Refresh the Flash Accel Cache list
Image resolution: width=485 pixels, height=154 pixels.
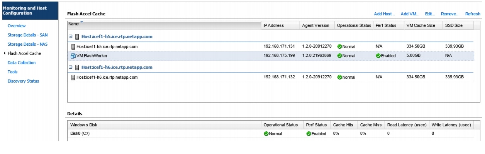(473, 14)
